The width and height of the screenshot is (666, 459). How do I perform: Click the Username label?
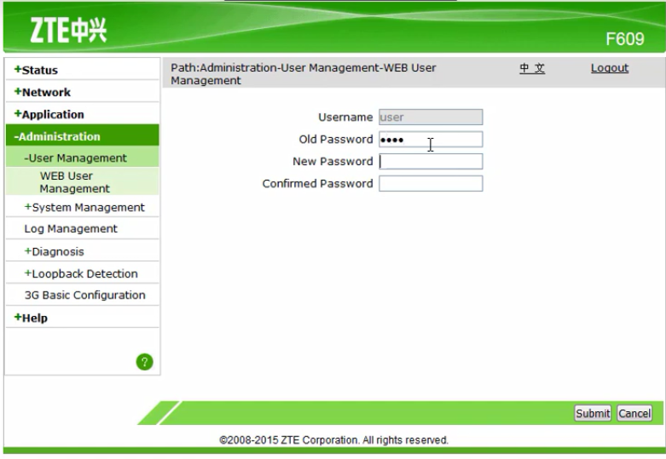coord(345,117)
